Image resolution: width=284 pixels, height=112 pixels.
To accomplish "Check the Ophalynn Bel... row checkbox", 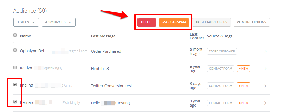I will (x=15, y=50).
